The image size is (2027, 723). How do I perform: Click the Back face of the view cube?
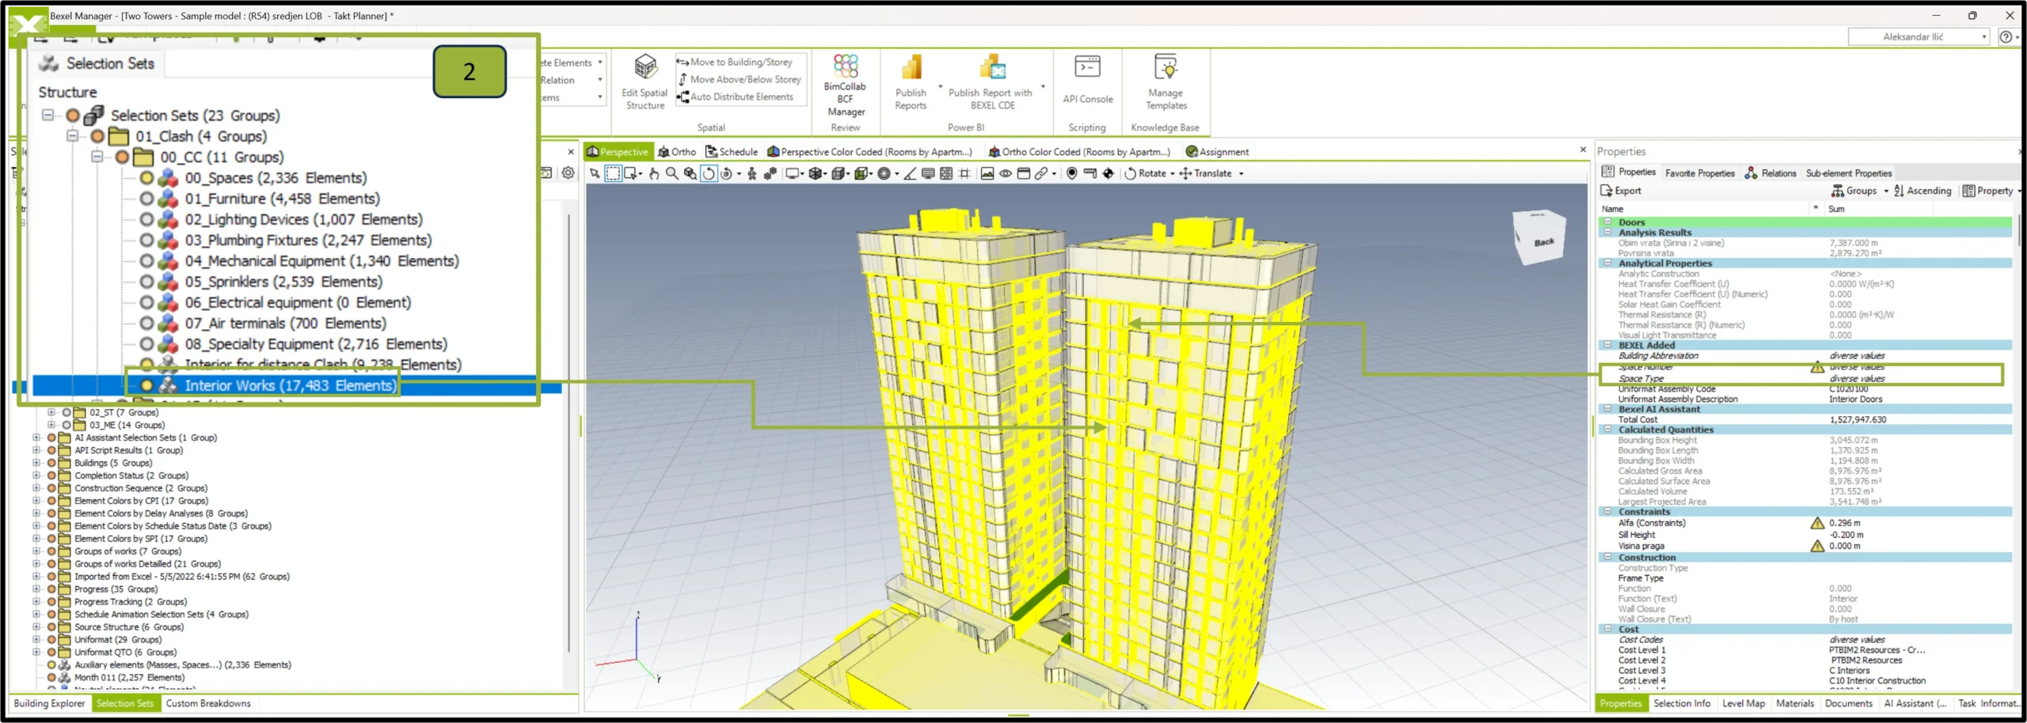[1542, 242]
